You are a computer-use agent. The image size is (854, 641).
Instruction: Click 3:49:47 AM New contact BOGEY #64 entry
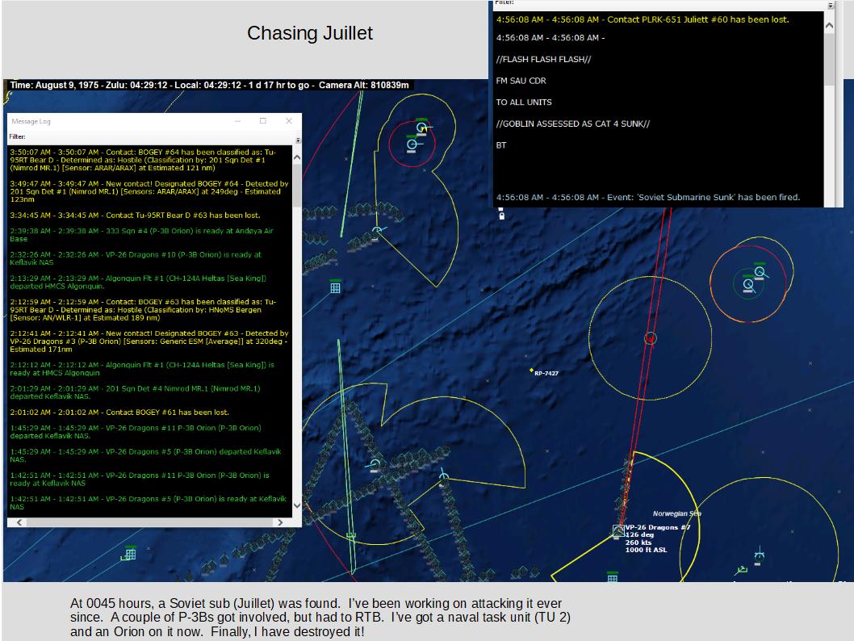[149, 191]
